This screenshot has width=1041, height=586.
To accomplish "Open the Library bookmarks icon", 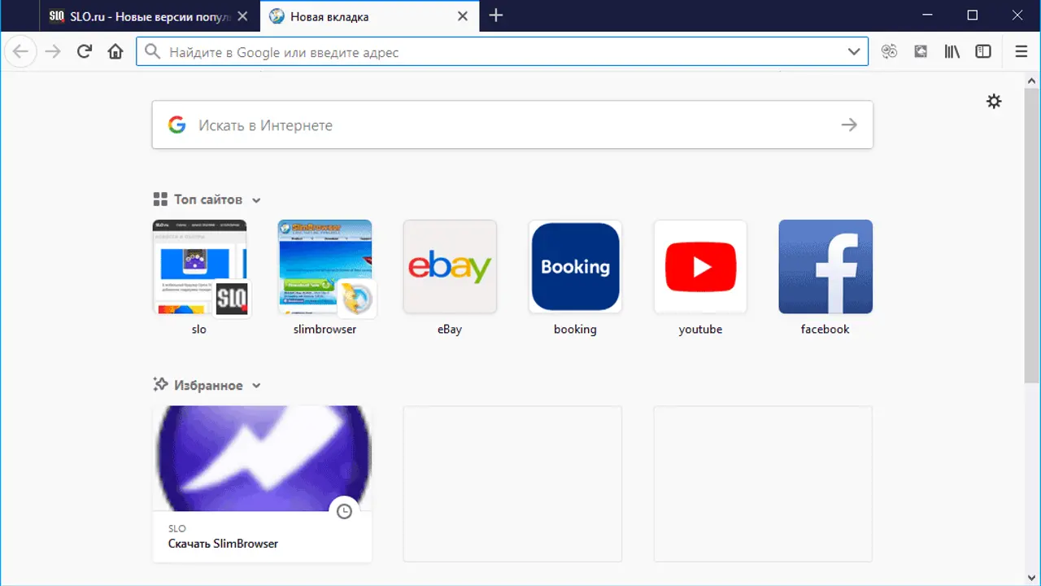I will [x=952, y=52].
